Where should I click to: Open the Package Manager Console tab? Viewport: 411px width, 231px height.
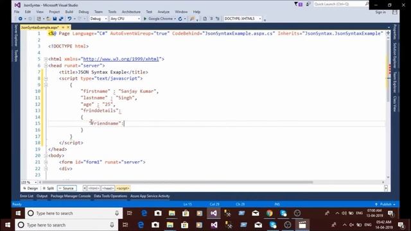tap(71, 196)
